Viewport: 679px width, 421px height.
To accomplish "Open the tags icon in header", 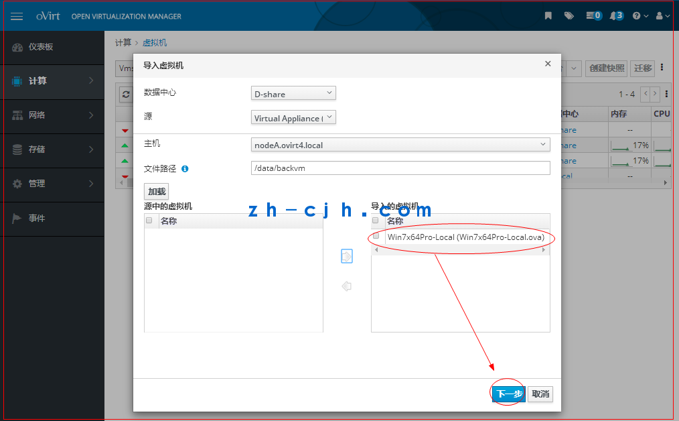I will pos(569,16).
